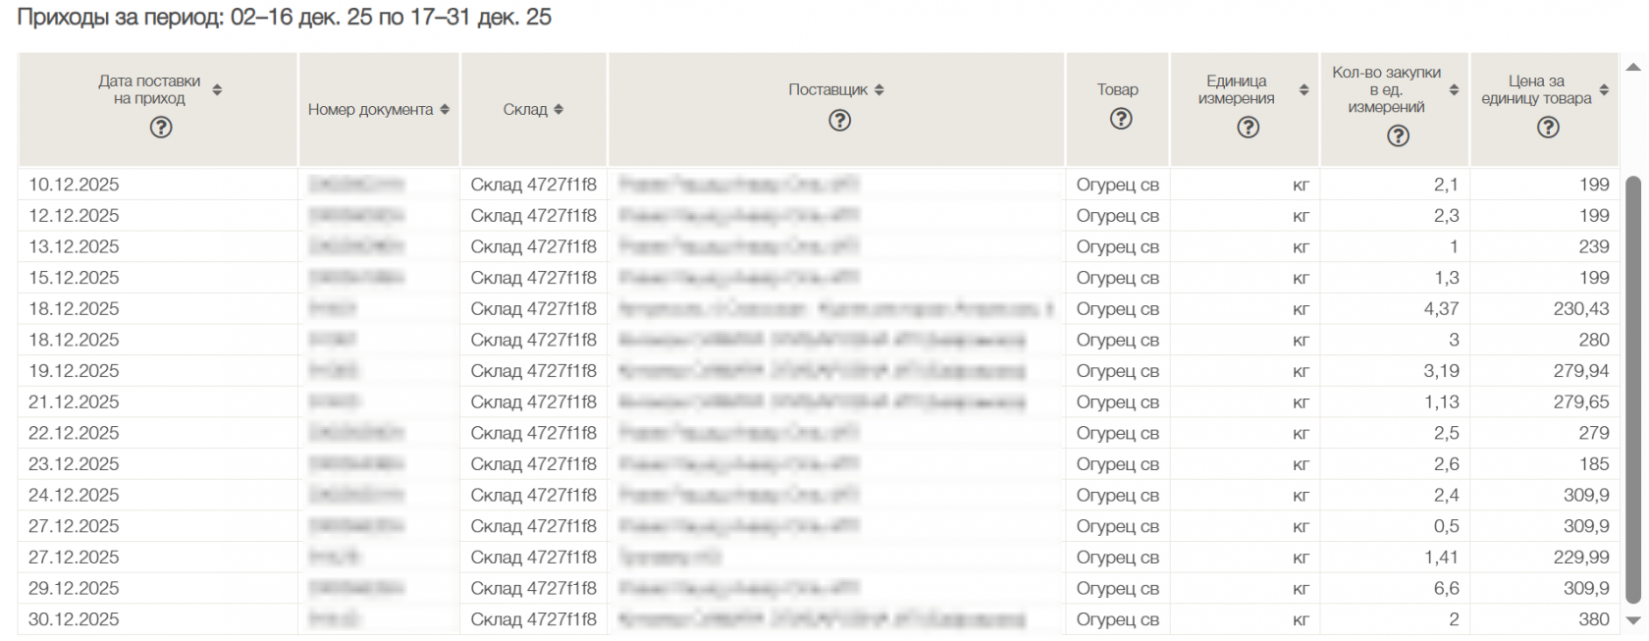Click help icon under Кол-во закупки header

[1398, 135]
